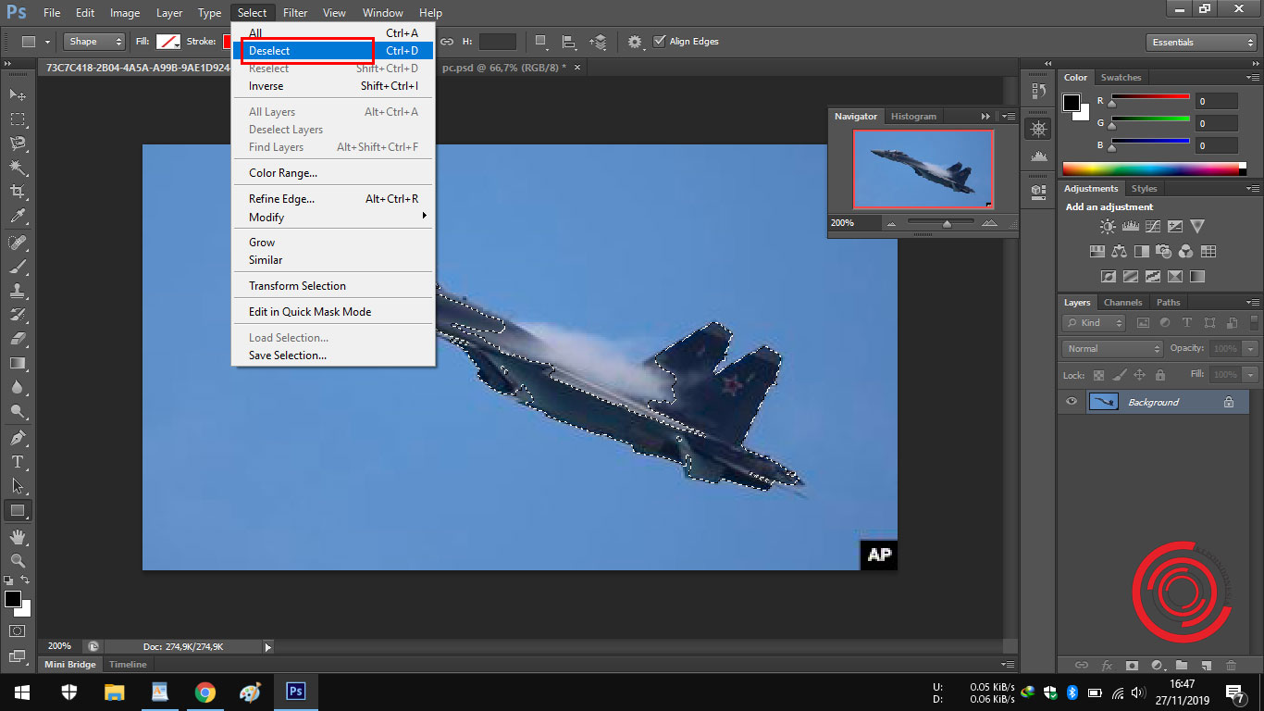Screen dimensions: 1264x711
Task: Select the Move tool
Action: click(18, 94)
